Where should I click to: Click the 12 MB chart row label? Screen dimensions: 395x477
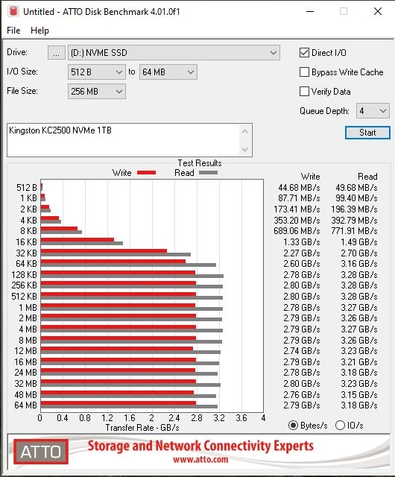point(25,351)
